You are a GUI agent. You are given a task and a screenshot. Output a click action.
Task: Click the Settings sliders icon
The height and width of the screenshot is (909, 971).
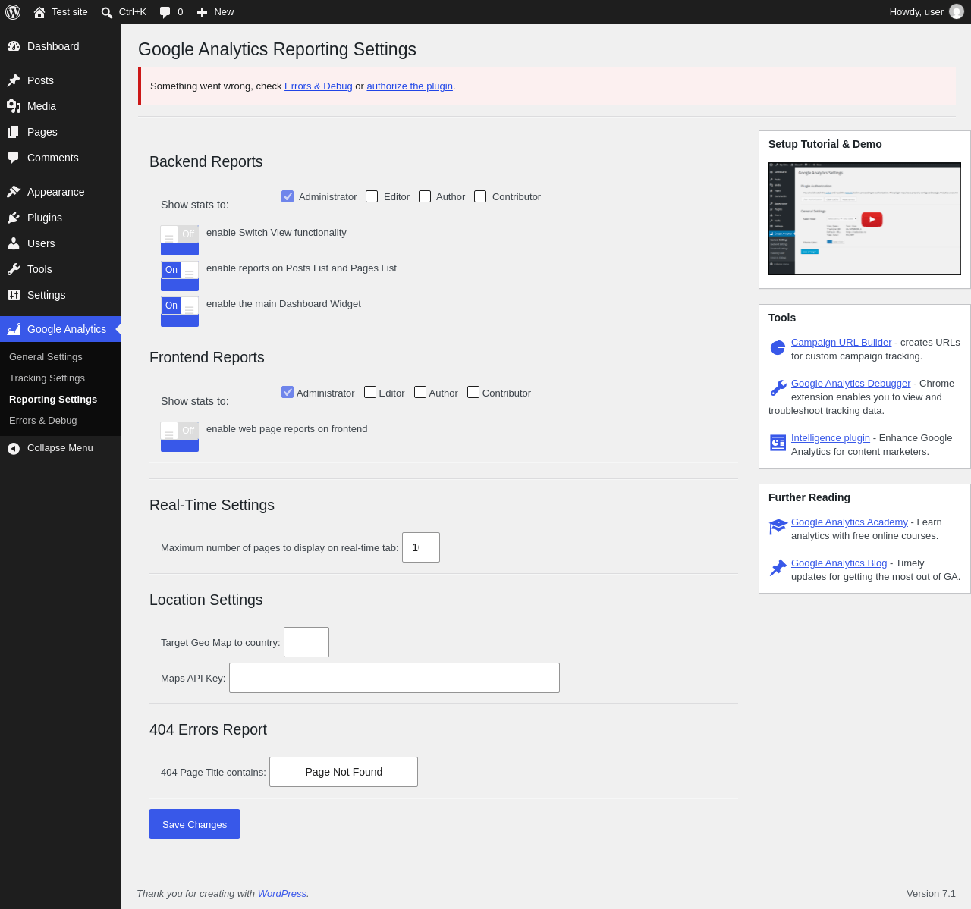pyautogui.click(x=14, y=295)
